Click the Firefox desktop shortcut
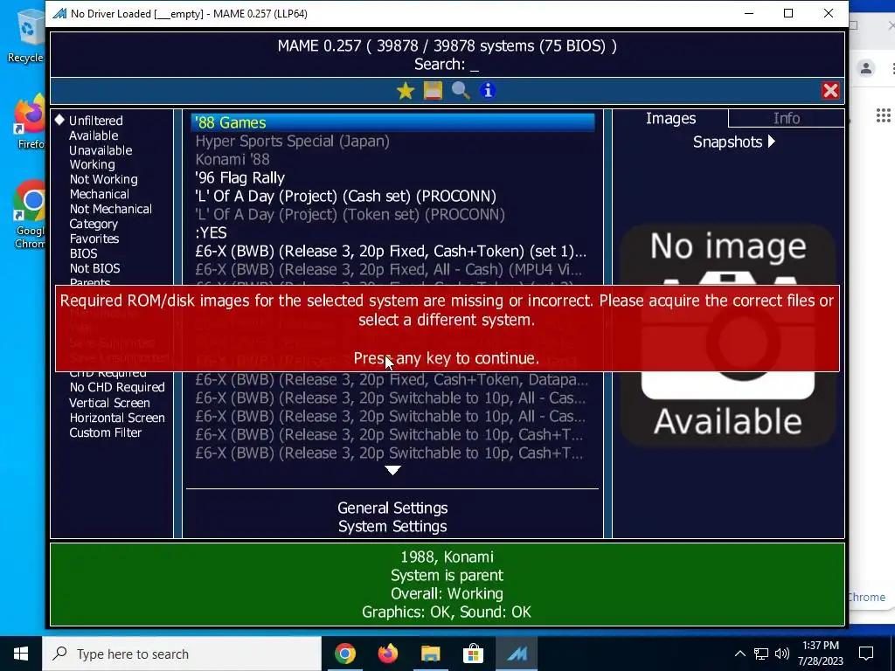The width and height of the screenshot is (895, 671). tap(30, 122)
